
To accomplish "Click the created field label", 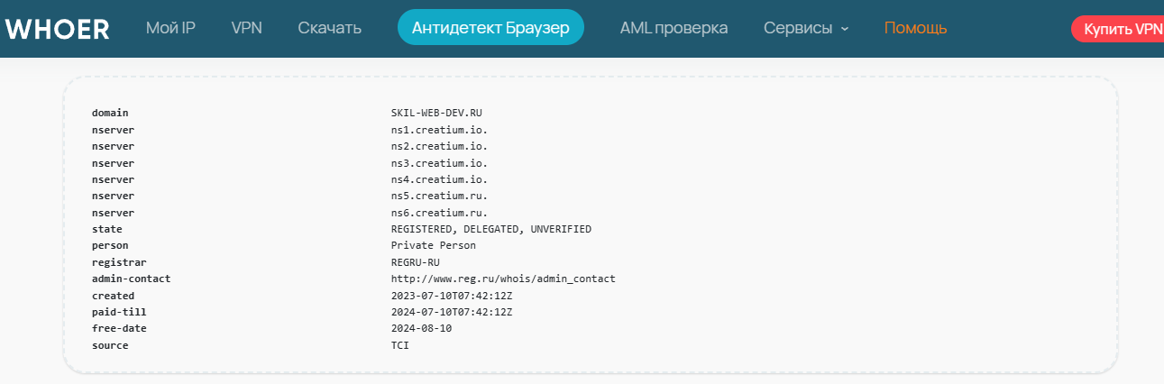I will [114, 296].
